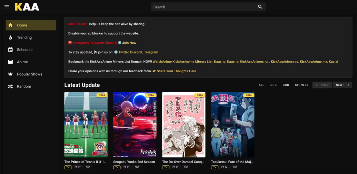Open the KickAssAnimes.ro mirror link

(284, 62)
